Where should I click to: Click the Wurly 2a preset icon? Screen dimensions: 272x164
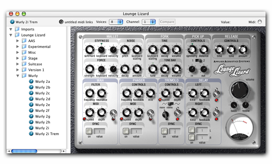[x=31, y=82]
